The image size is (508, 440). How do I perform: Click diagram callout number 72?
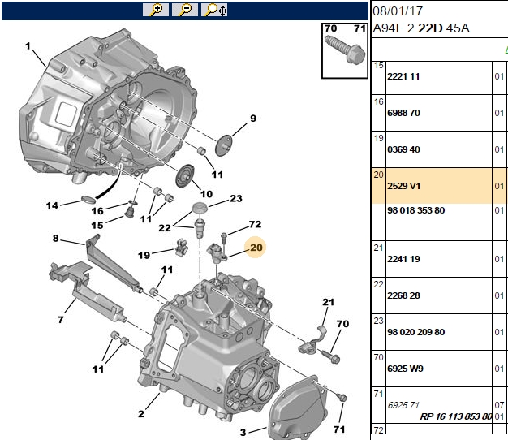[255, 224]
